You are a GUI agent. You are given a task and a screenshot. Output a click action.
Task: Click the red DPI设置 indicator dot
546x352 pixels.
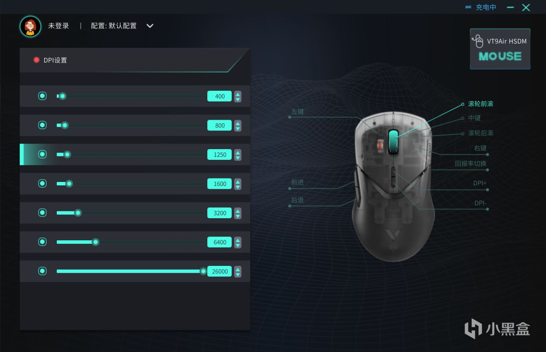tap(37, 60)
